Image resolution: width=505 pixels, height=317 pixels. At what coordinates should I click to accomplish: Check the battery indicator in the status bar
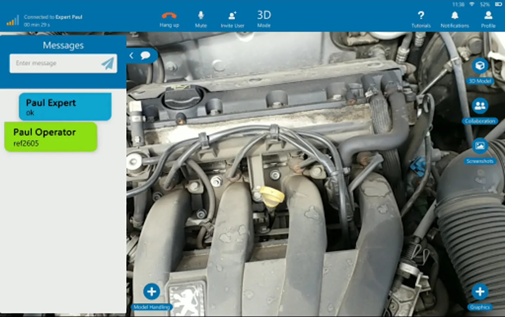498,4
